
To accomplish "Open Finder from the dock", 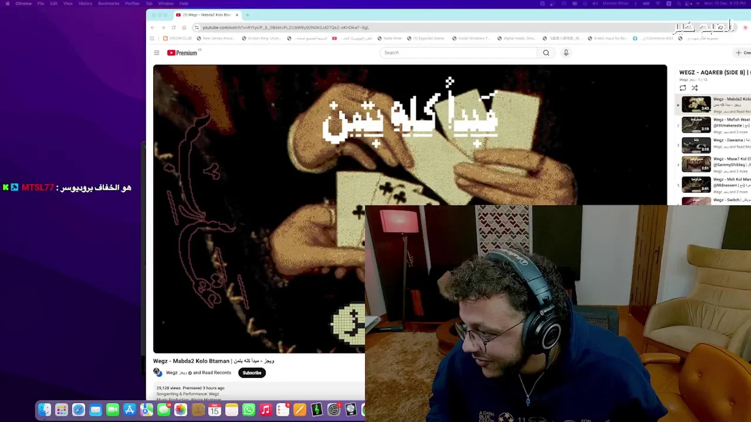I will (x=45, y=410).
